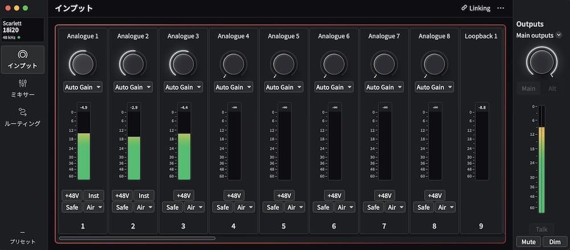The width and height of the screenshot is (570, 250).
Task: Open the Air dropdown on channel 3
Action: click(194, 207)
